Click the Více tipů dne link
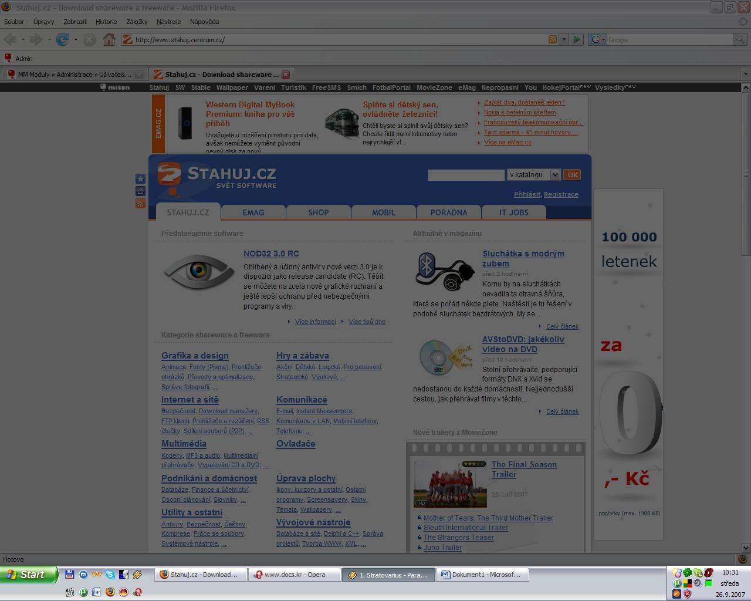 click(367, 322)
